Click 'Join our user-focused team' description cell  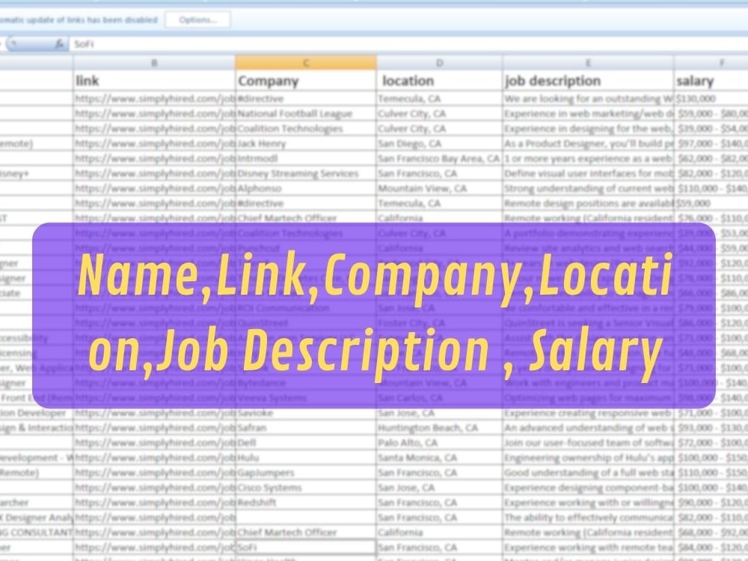pos(588,443)
